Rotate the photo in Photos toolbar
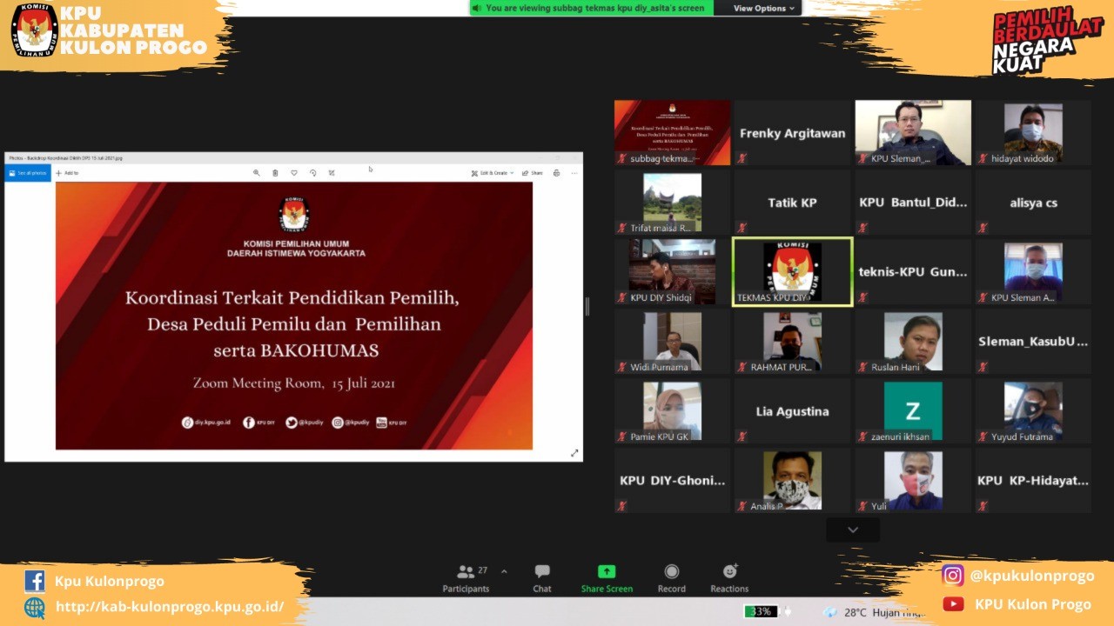This screenshot has width=1114, height=626. pos(313,173)
